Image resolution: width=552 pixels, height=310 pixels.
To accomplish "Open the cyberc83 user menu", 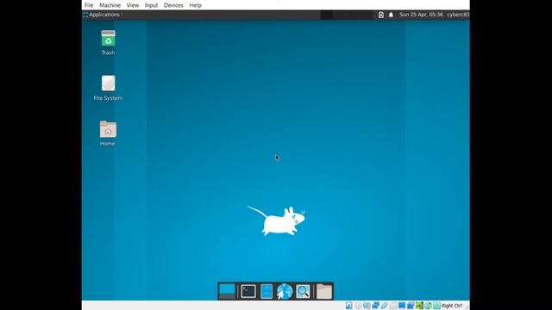I will [x=458, y=15].
